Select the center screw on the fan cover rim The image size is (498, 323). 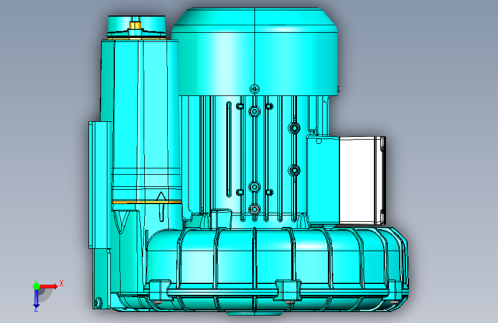pyautogui.click(x=254, y=89)
